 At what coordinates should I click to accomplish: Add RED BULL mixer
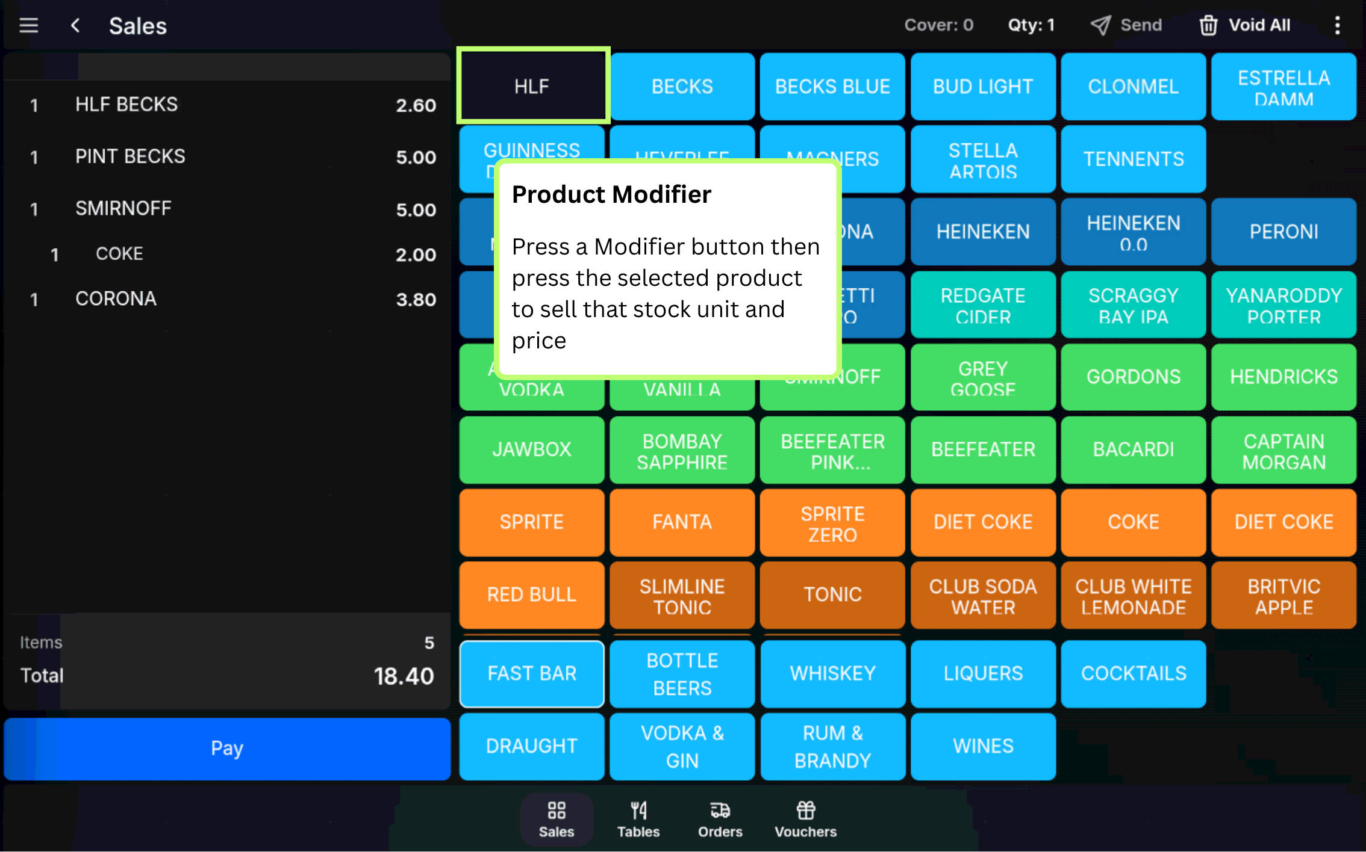(x=532, y=595)
